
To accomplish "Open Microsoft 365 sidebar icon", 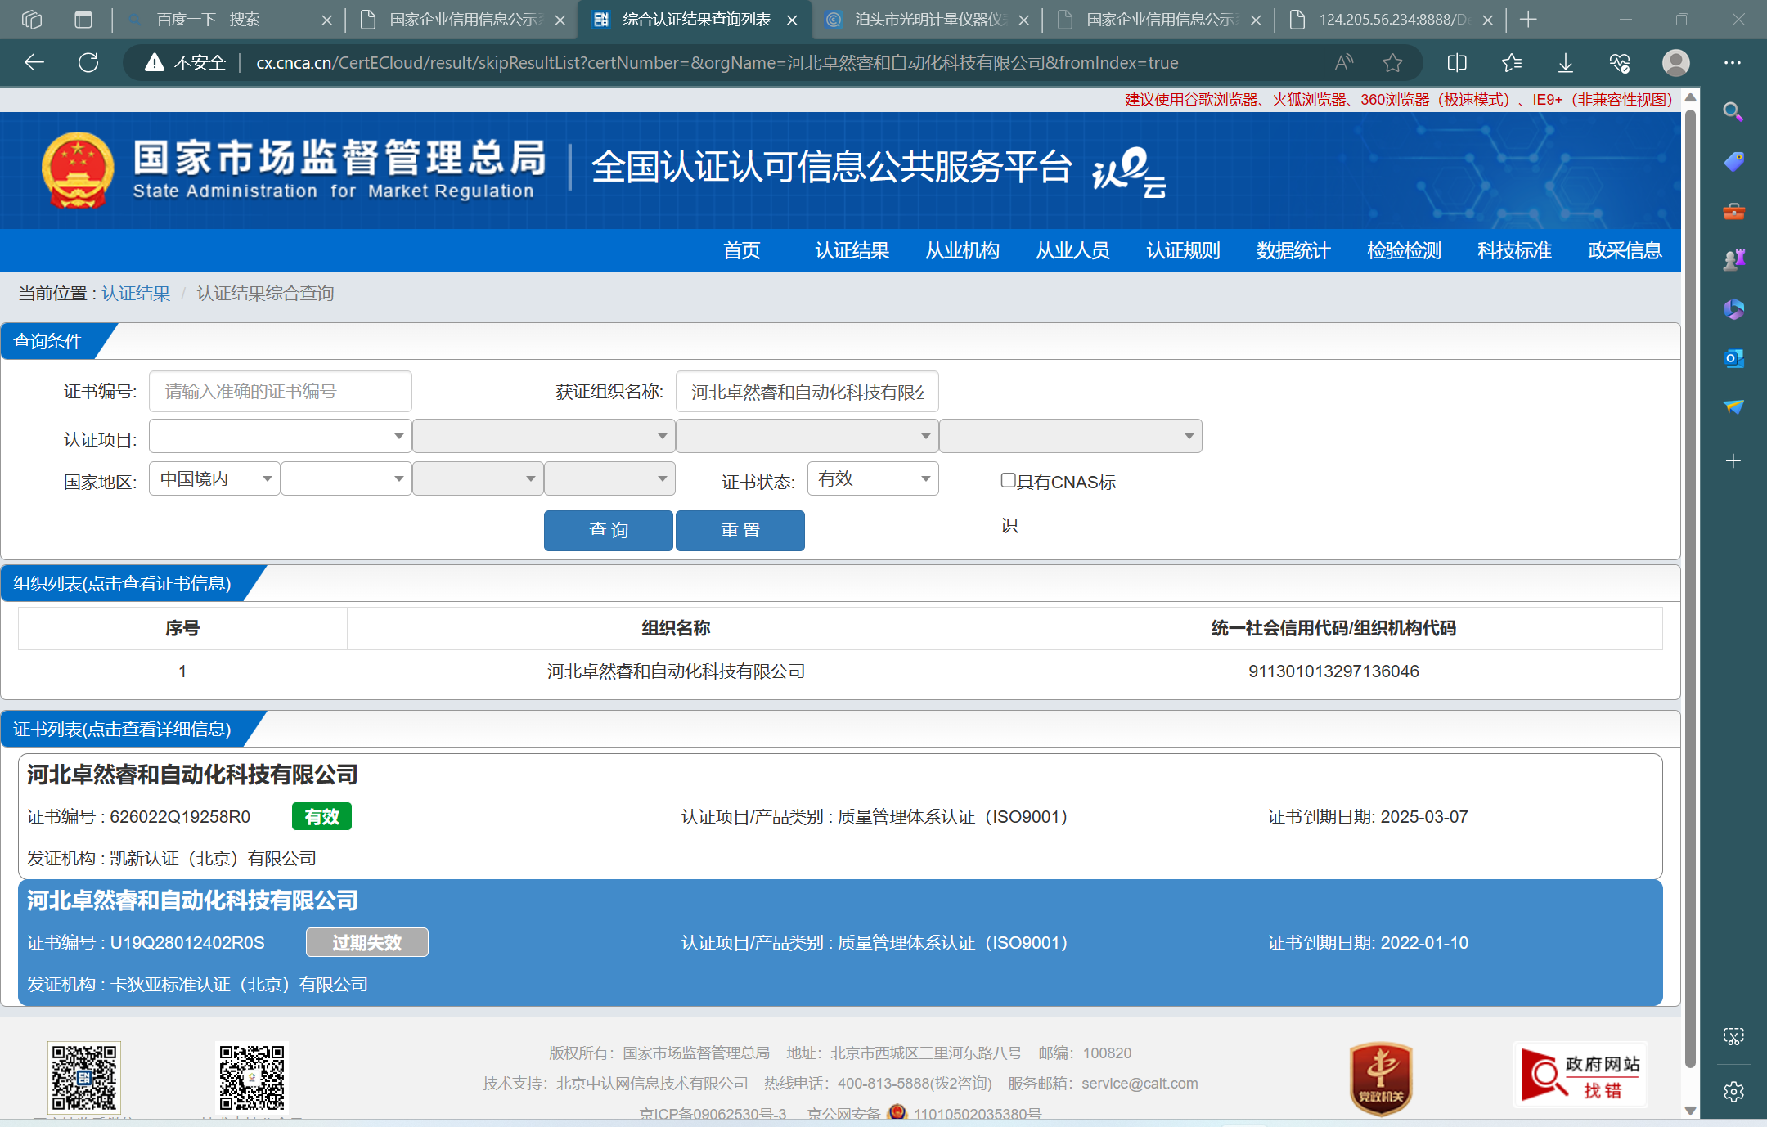I will tap(1733, 309).
